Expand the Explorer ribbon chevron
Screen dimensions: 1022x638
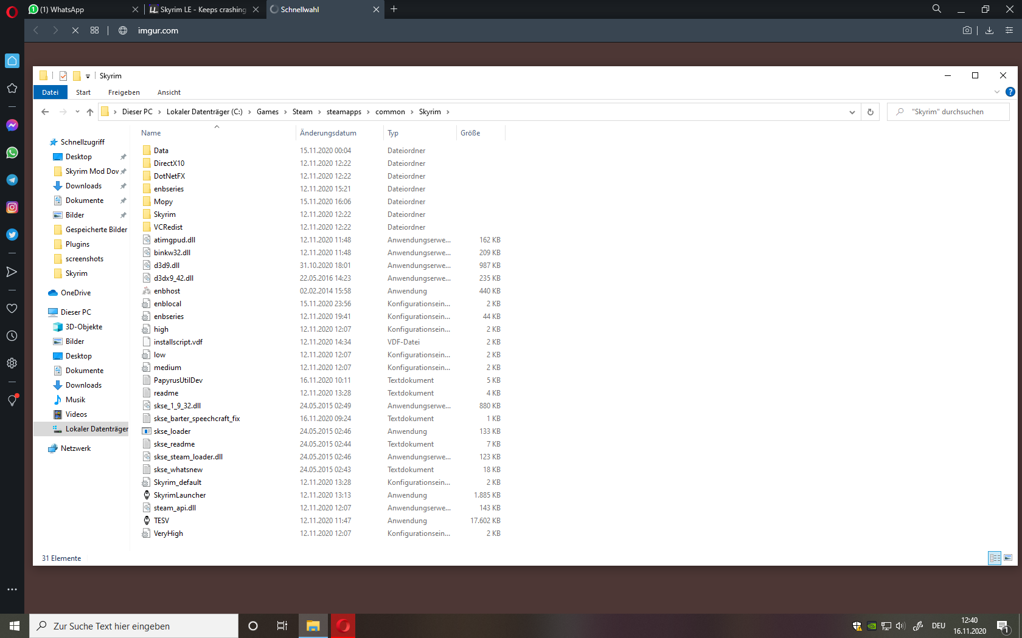[997, 92]
